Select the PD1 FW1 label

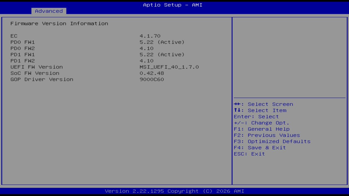[23, 54]
